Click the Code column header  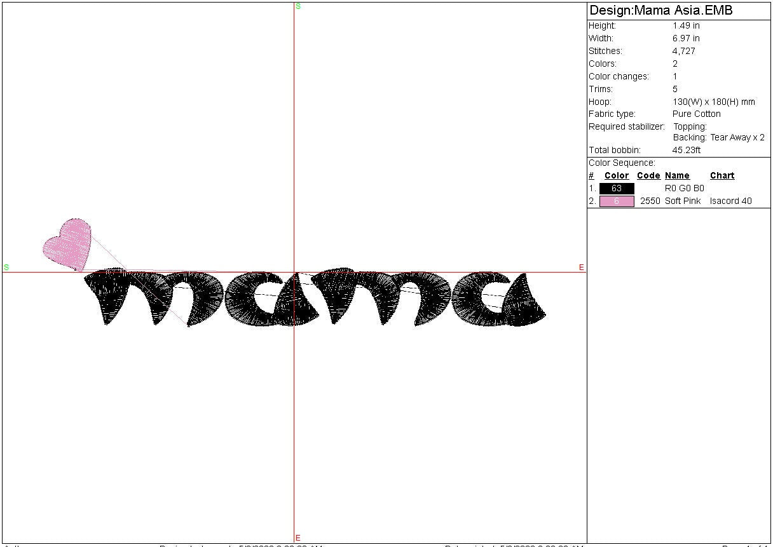pos(648,176)
